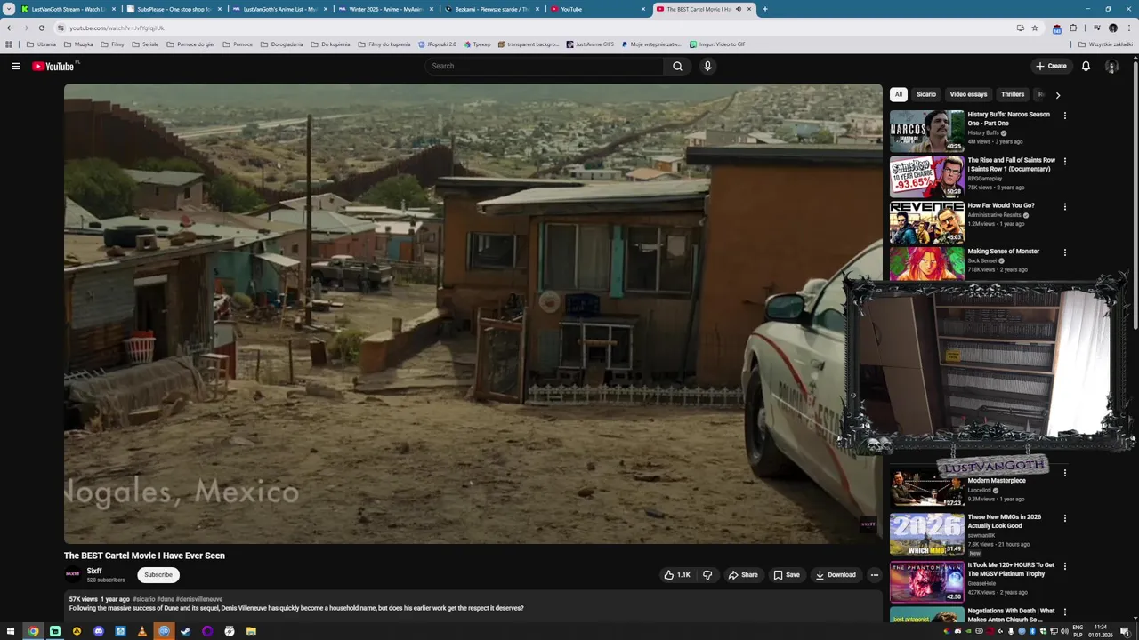Click the search magnifier button

677,66
